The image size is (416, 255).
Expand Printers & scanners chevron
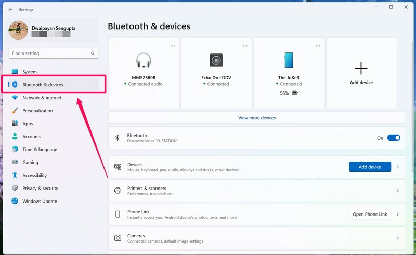(398, 191)
